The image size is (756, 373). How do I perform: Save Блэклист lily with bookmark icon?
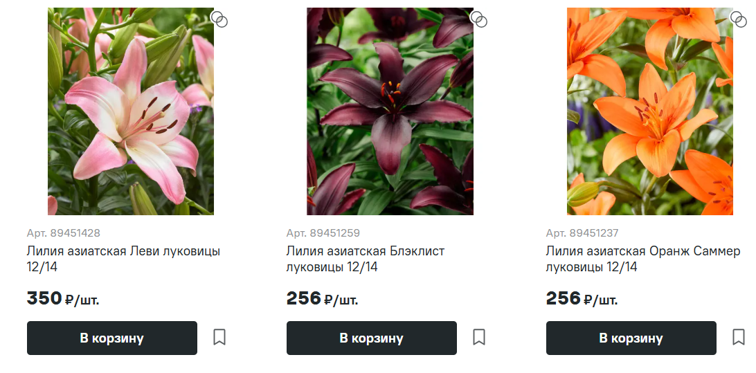(479, 337)
